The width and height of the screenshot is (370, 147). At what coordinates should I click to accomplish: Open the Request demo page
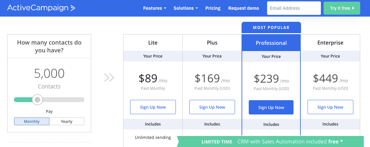click(x=244, y=8)
